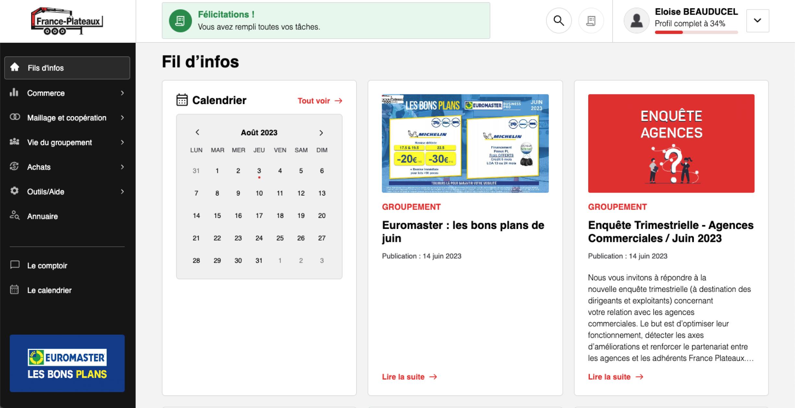
Task: Open article title Euromaster : les bons plans de juin
Action: (463, 232)
